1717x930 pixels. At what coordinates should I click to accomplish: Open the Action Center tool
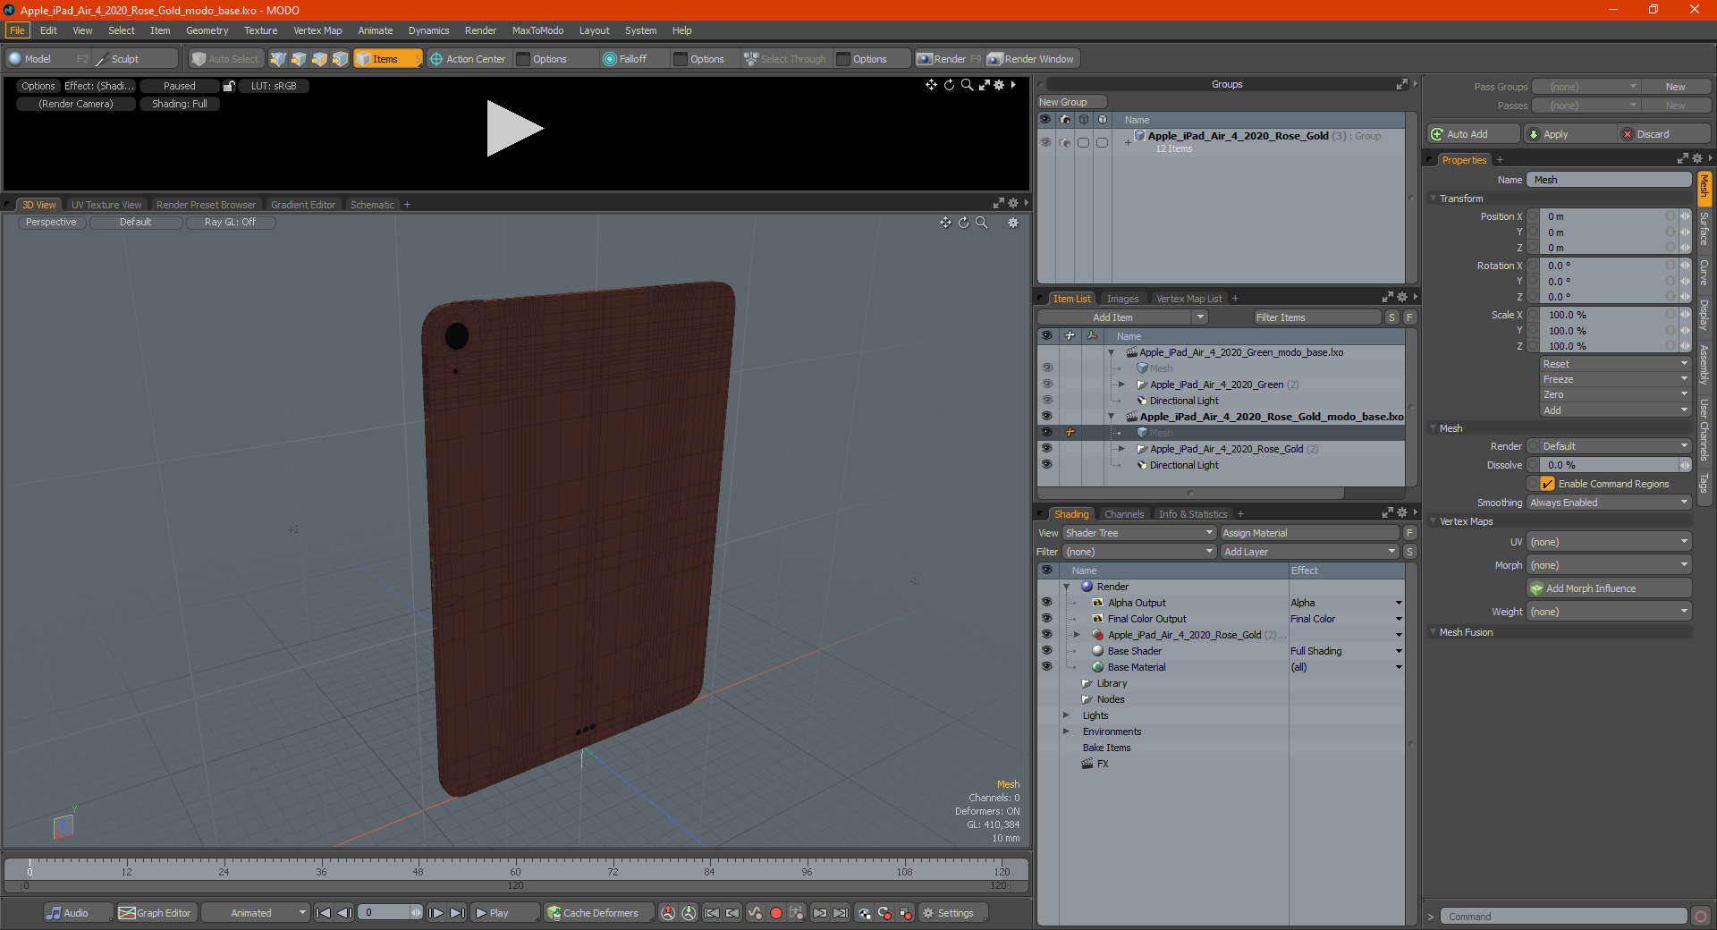tap(468, 59)
